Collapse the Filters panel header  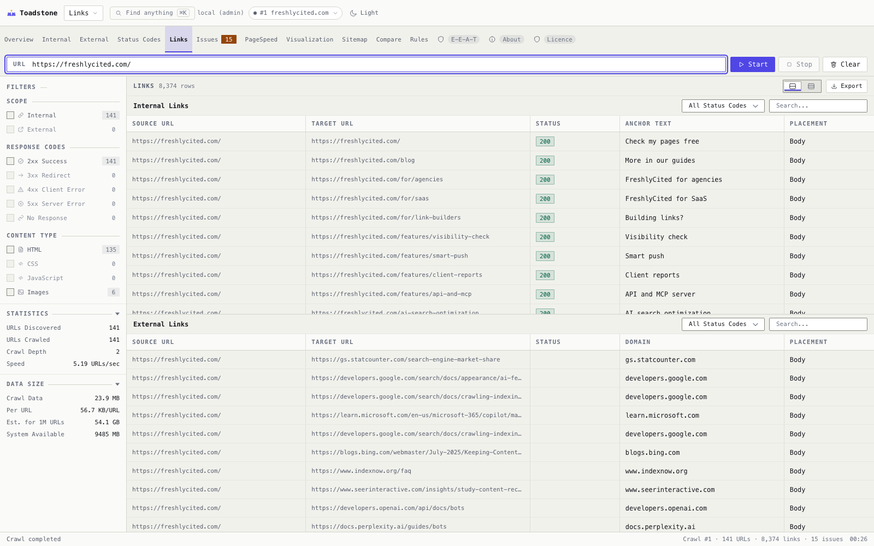pyautogui.click(x=27, y=87)
